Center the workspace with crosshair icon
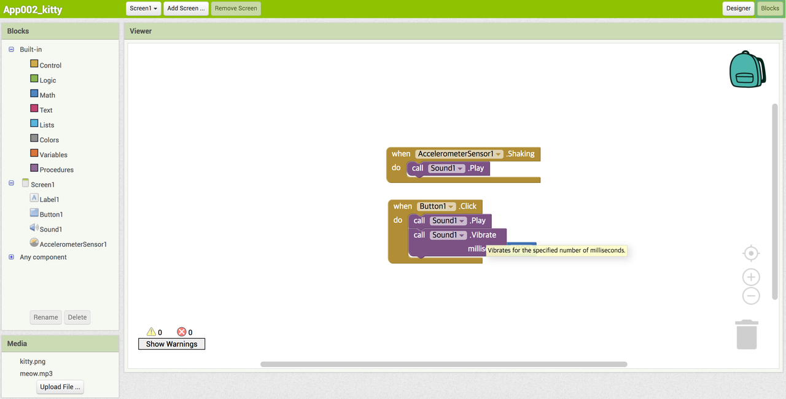The image size is (786, 399). click(x=751, y=254)
